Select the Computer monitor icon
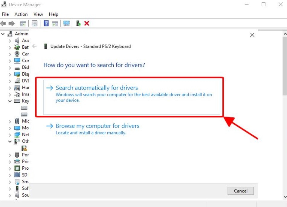 coord(17,61)
